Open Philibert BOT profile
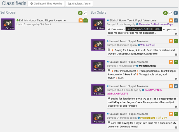This screenshot has height=132, width=179. 154,118
